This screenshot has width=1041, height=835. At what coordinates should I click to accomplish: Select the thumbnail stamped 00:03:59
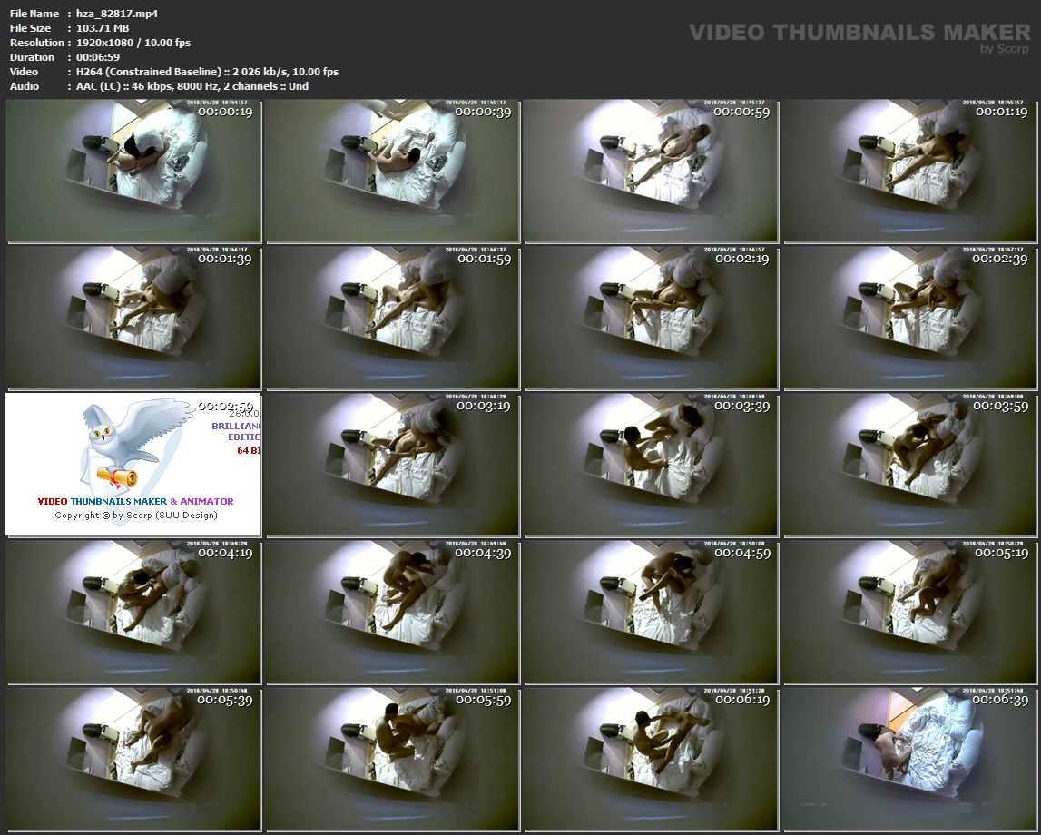pos(910,466)
